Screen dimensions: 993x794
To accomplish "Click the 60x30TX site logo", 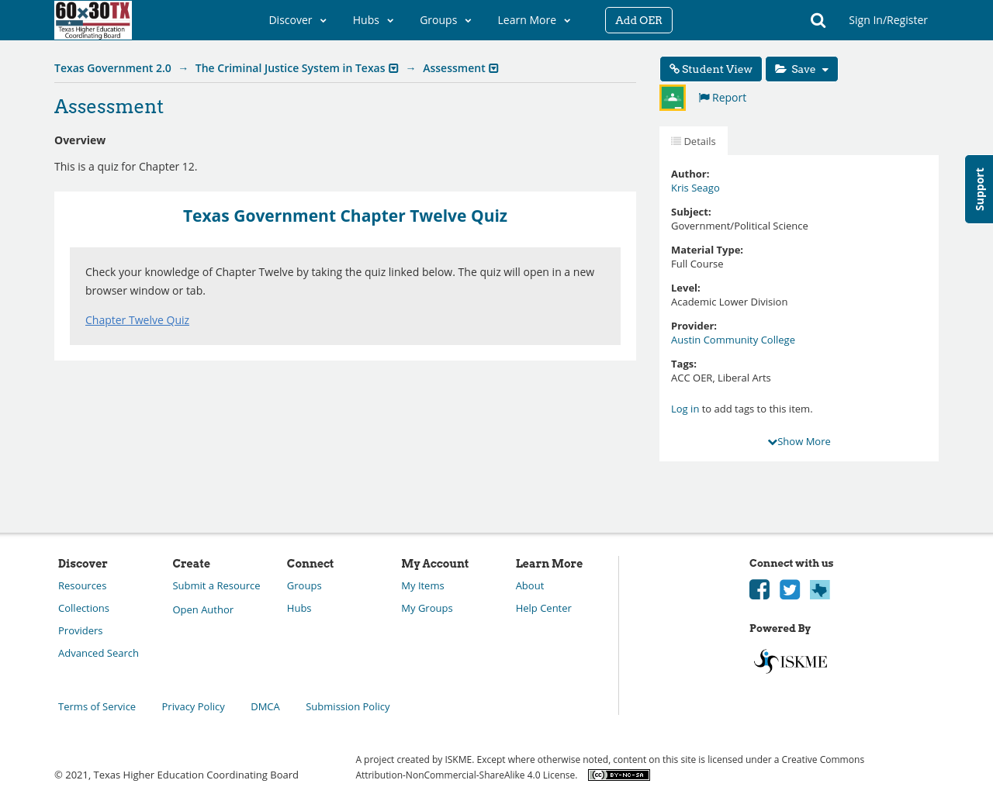I will click(x=92, y=20).
